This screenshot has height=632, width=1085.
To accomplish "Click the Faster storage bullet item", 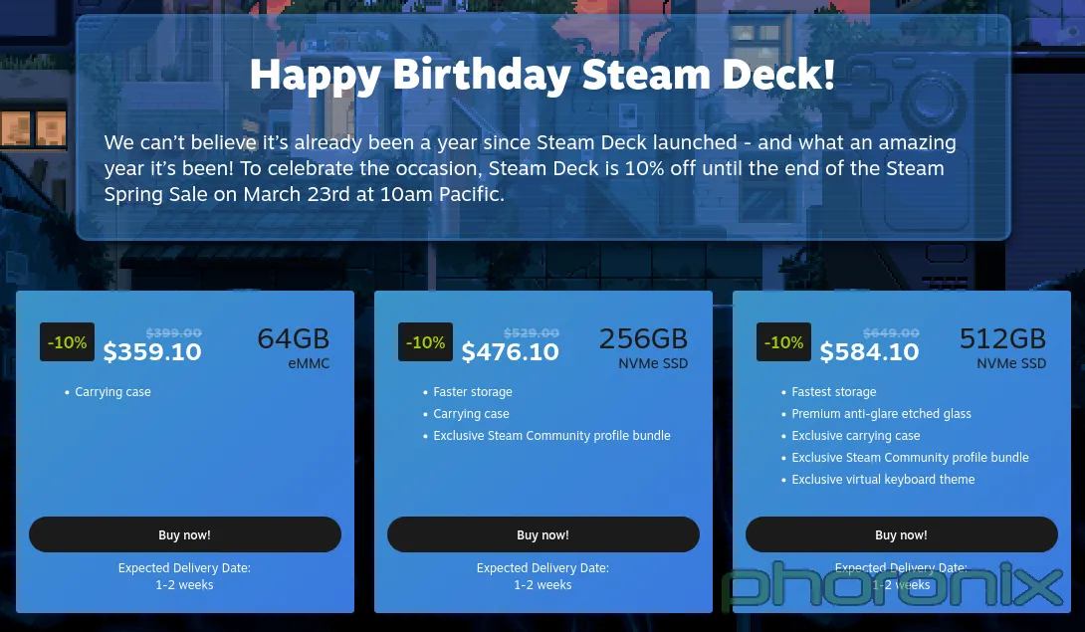I will point(473,392).
